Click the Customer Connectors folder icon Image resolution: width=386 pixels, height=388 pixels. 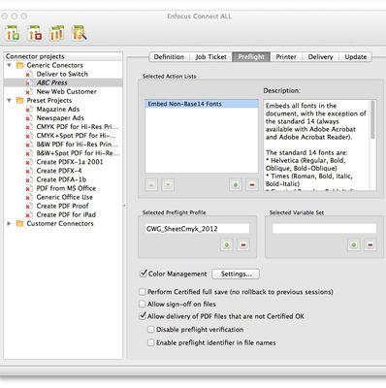[x=19, y=224]
